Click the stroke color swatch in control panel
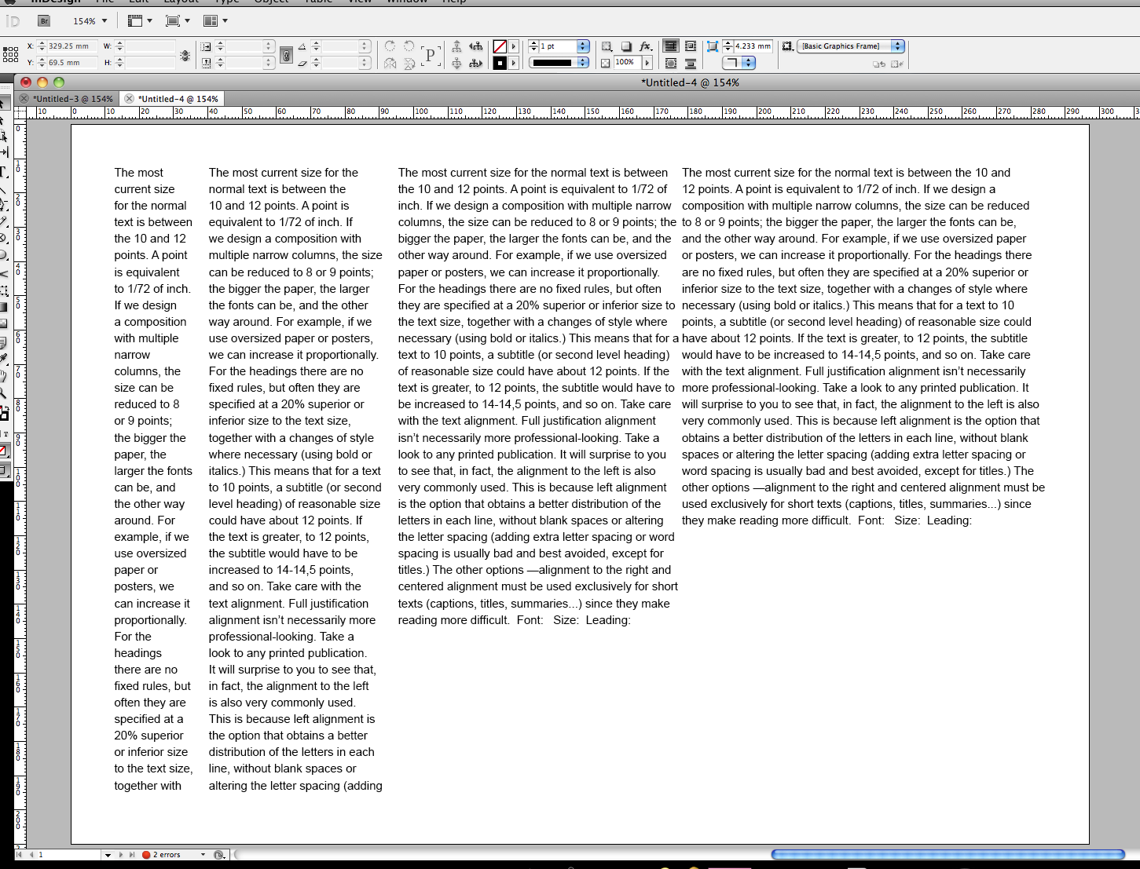This screenshot has height=869, width=1140. 500,64
